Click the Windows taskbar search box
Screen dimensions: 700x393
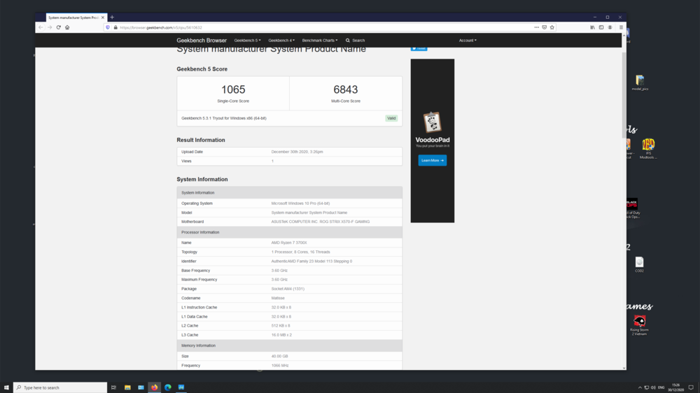(60, 387)
